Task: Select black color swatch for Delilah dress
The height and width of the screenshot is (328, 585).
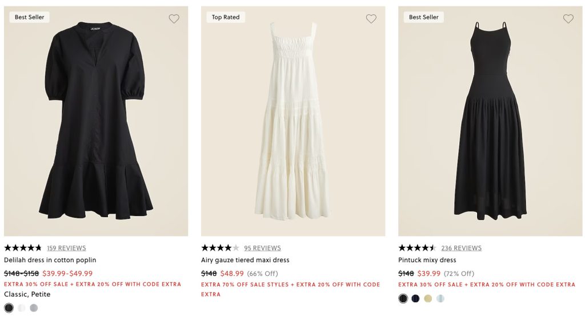Action: (9, 308)
